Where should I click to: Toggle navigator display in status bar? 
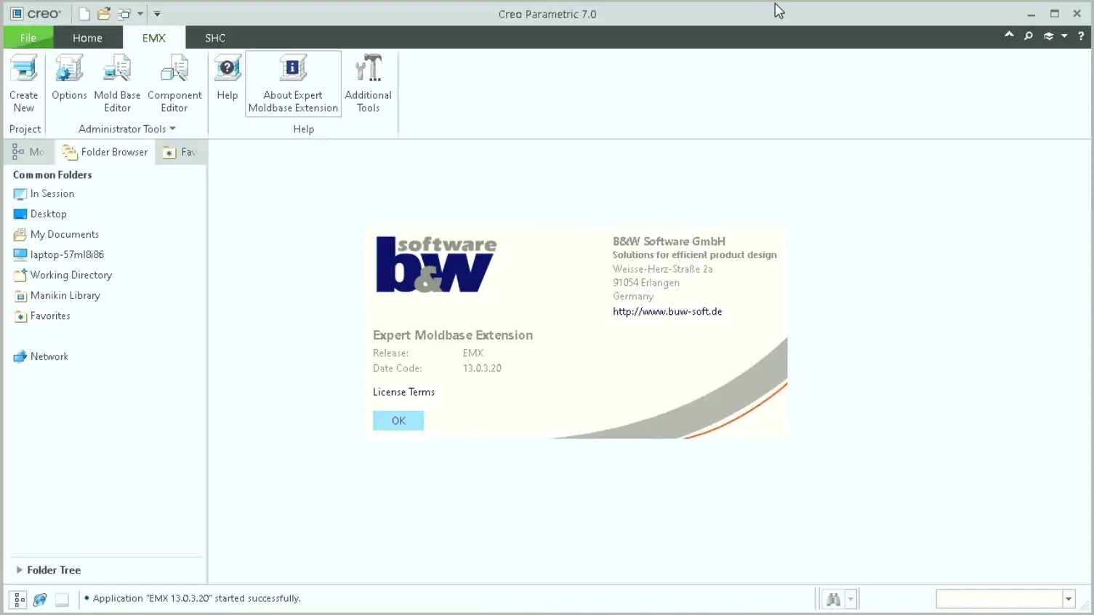[19, 600]
